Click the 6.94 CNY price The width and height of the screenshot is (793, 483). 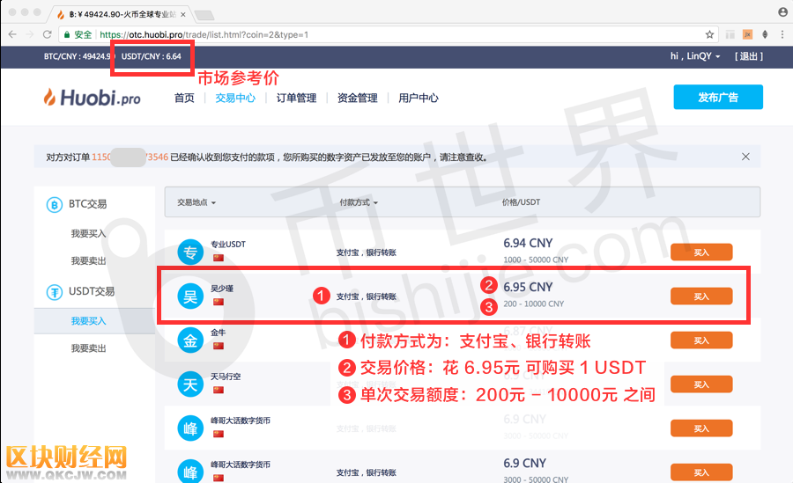pyautogui.click(x=528, y=243)
